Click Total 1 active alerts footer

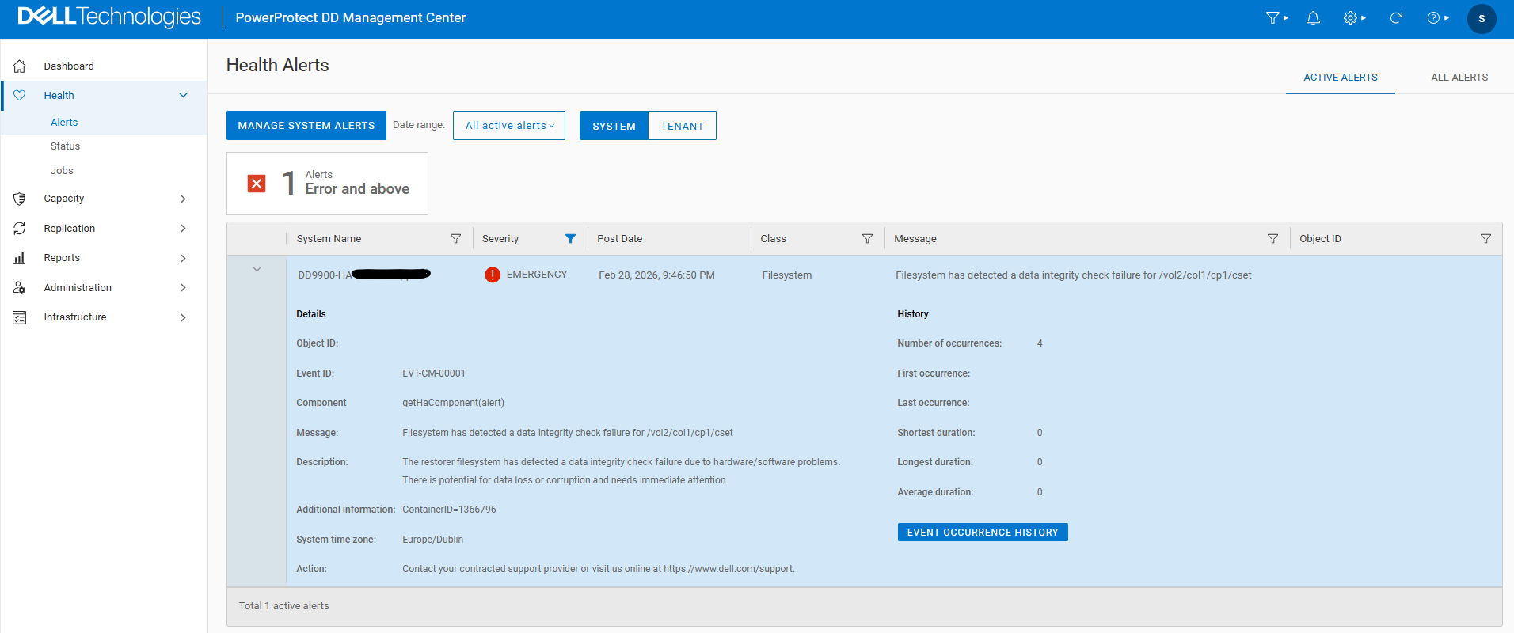[x=284, y=606]
